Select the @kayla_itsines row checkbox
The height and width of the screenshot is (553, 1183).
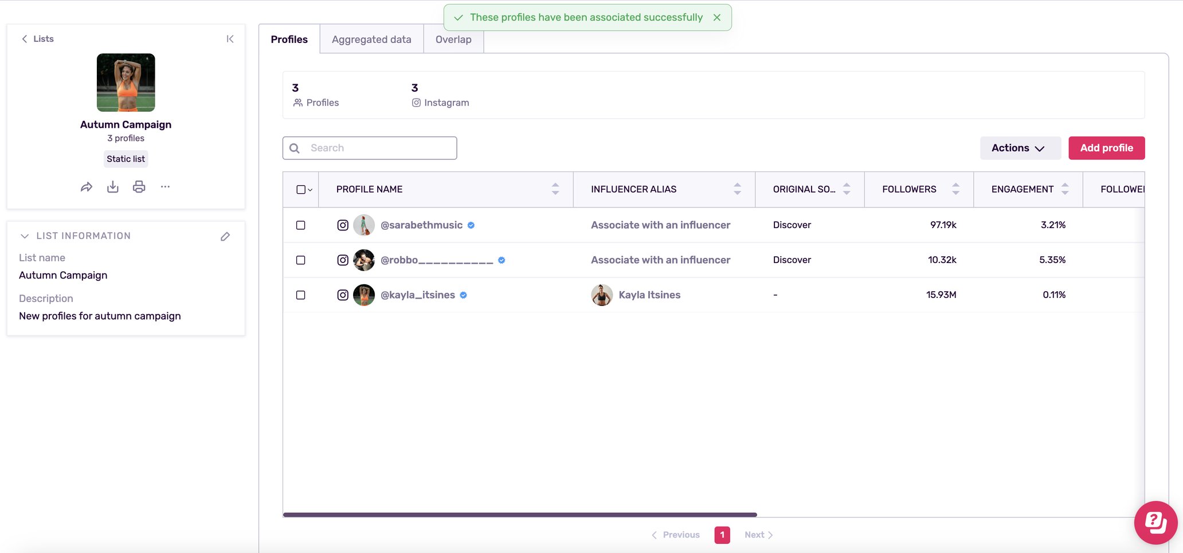[300, 295]
